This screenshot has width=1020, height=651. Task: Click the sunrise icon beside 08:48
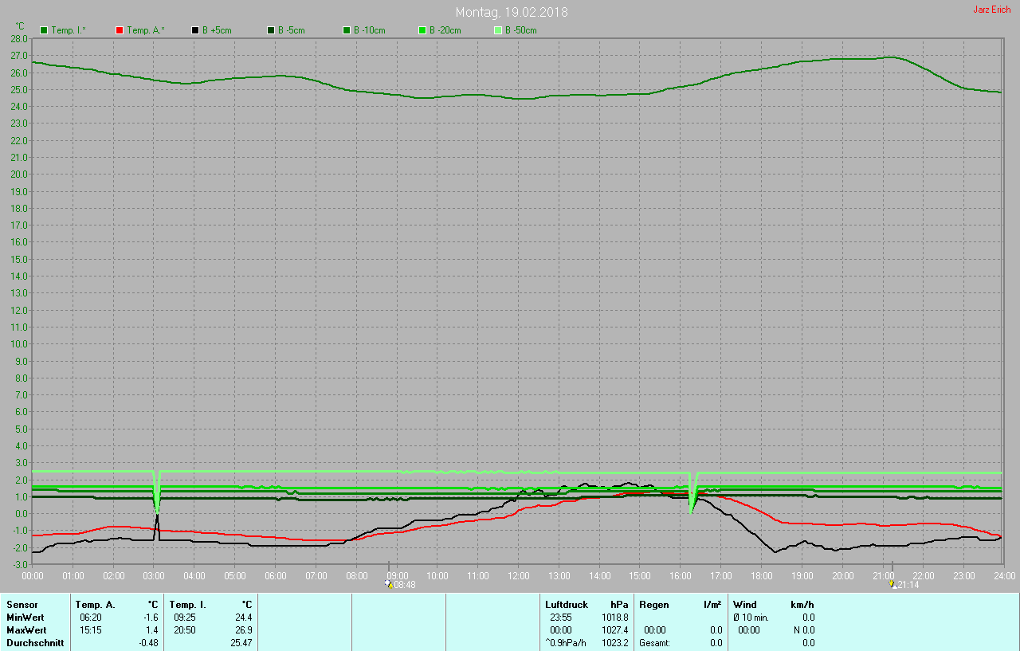tap(389, 584)
